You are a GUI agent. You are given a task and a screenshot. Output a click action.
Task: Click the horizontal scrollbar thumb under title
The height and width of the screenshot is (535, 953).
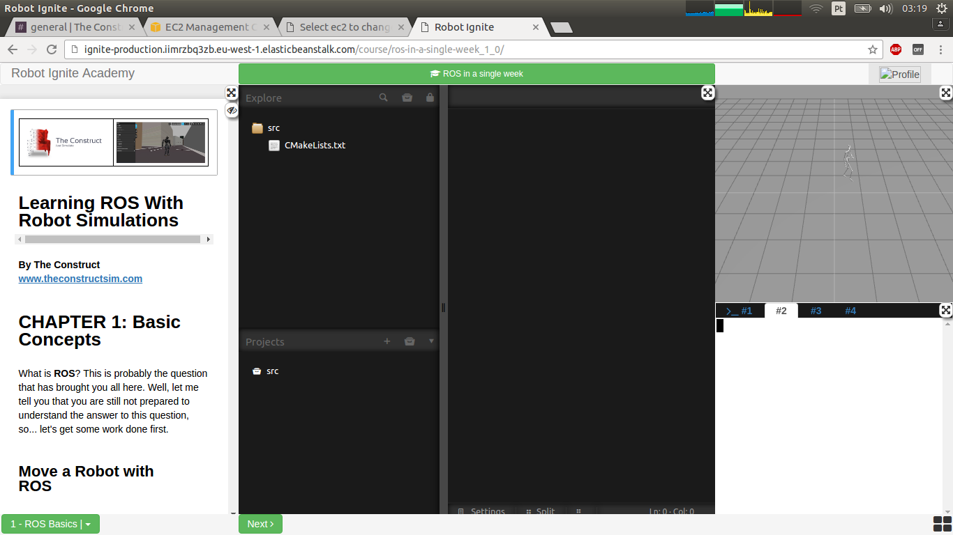(x=113, y=239)
